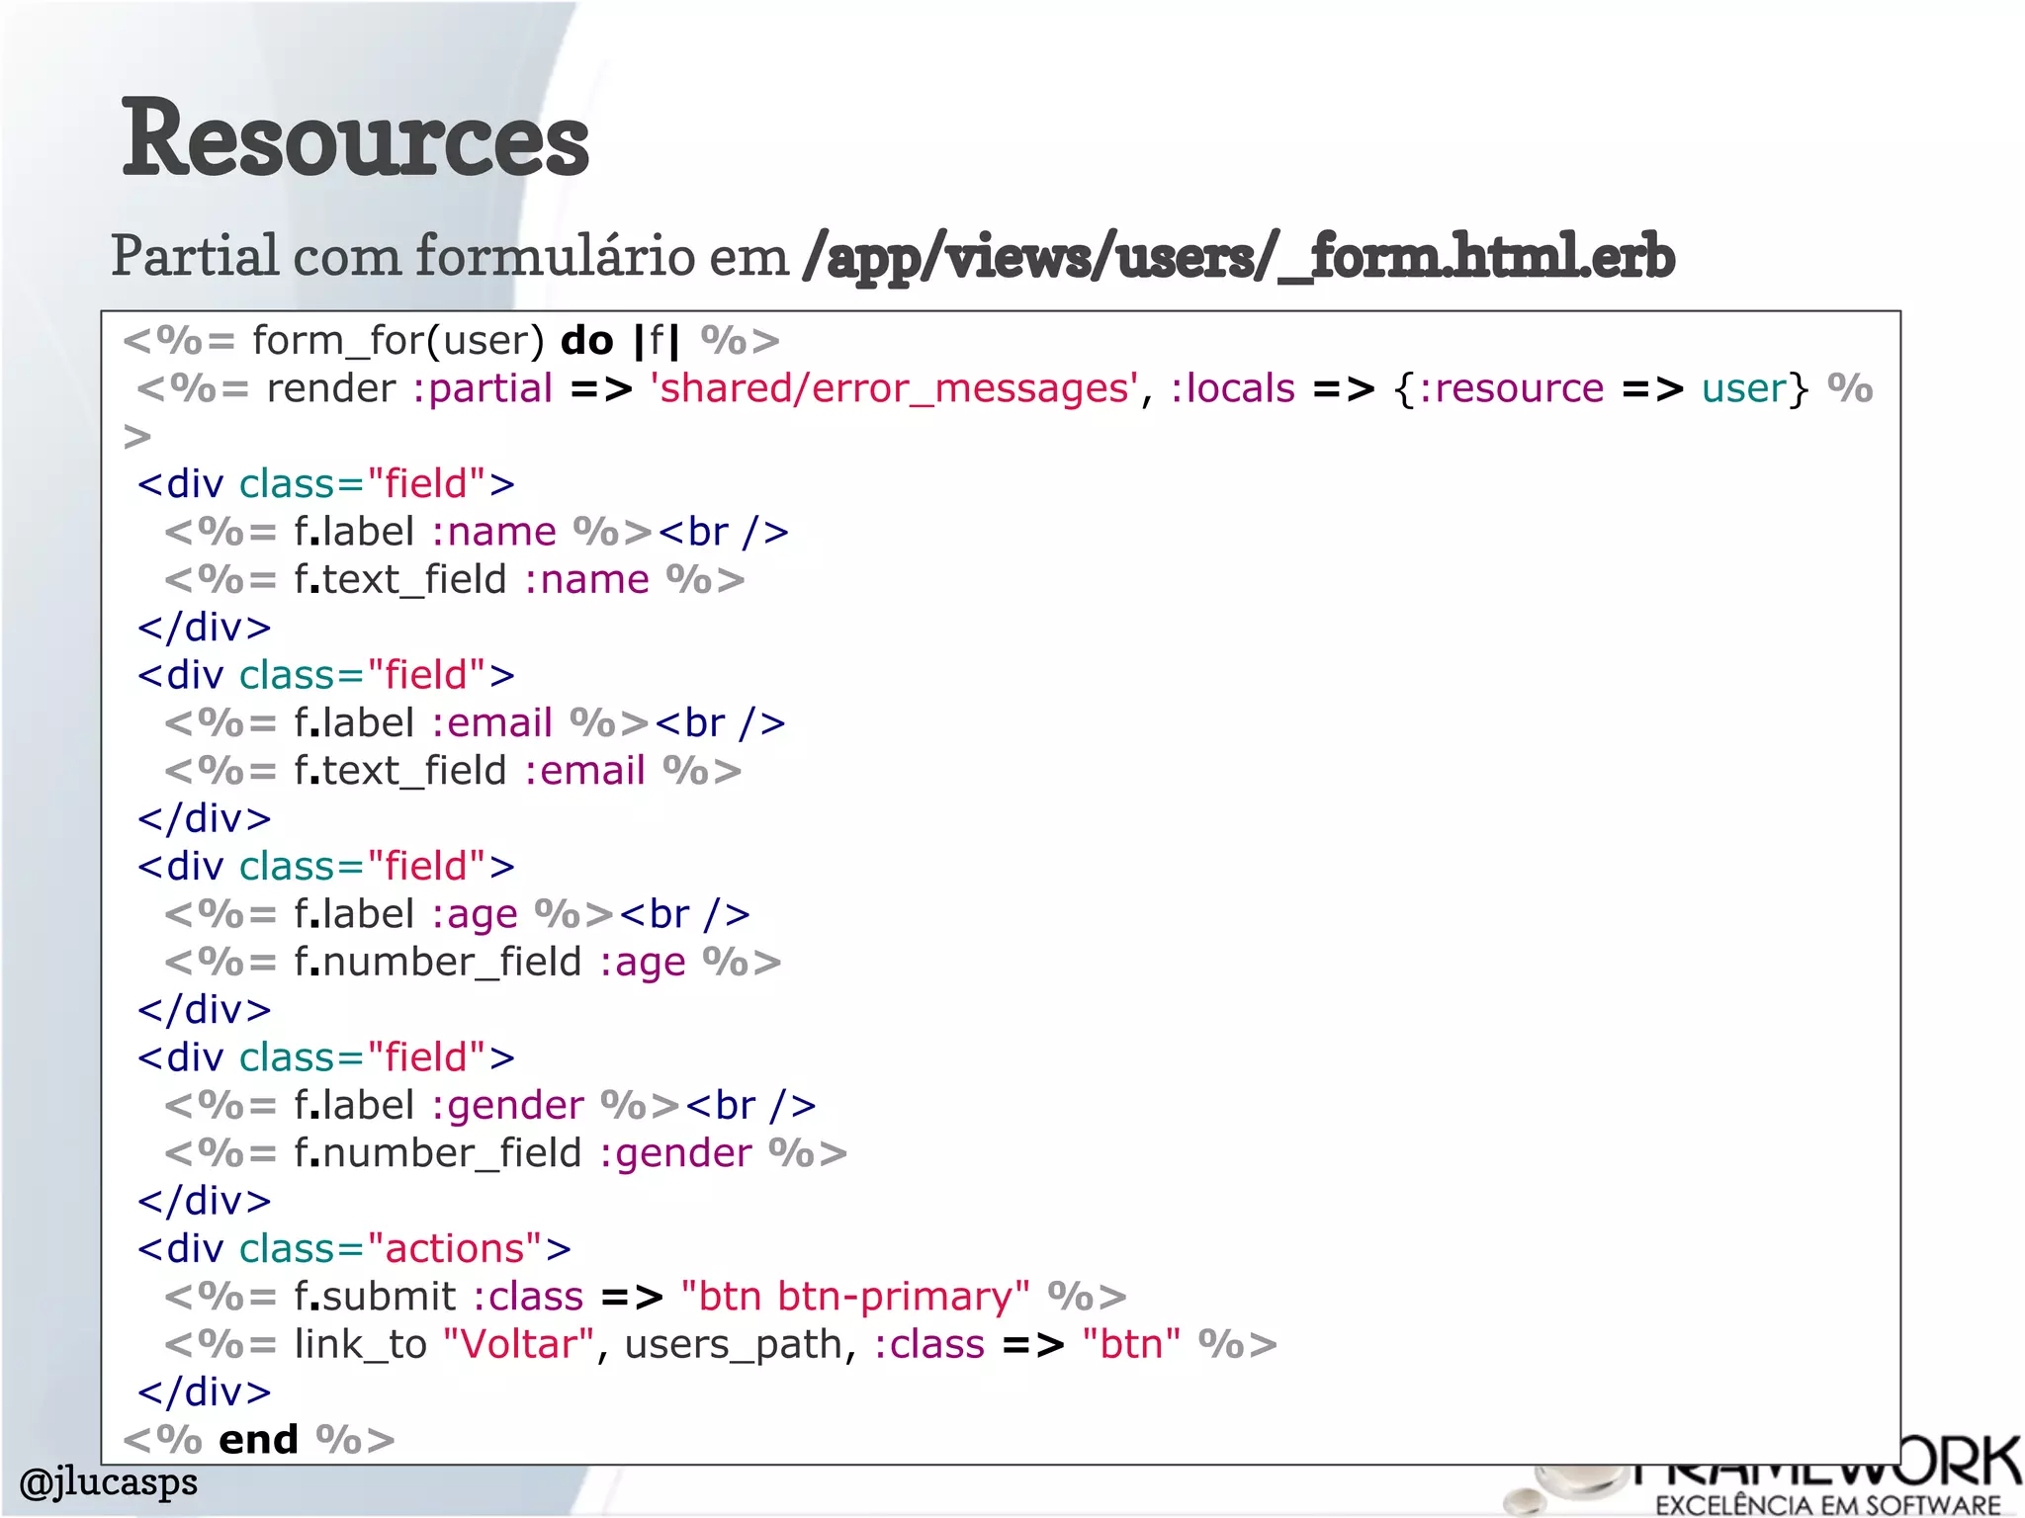2025x1518 pixels.
Task: Click the 'f.label :age' code line
Action: [458, 914]
